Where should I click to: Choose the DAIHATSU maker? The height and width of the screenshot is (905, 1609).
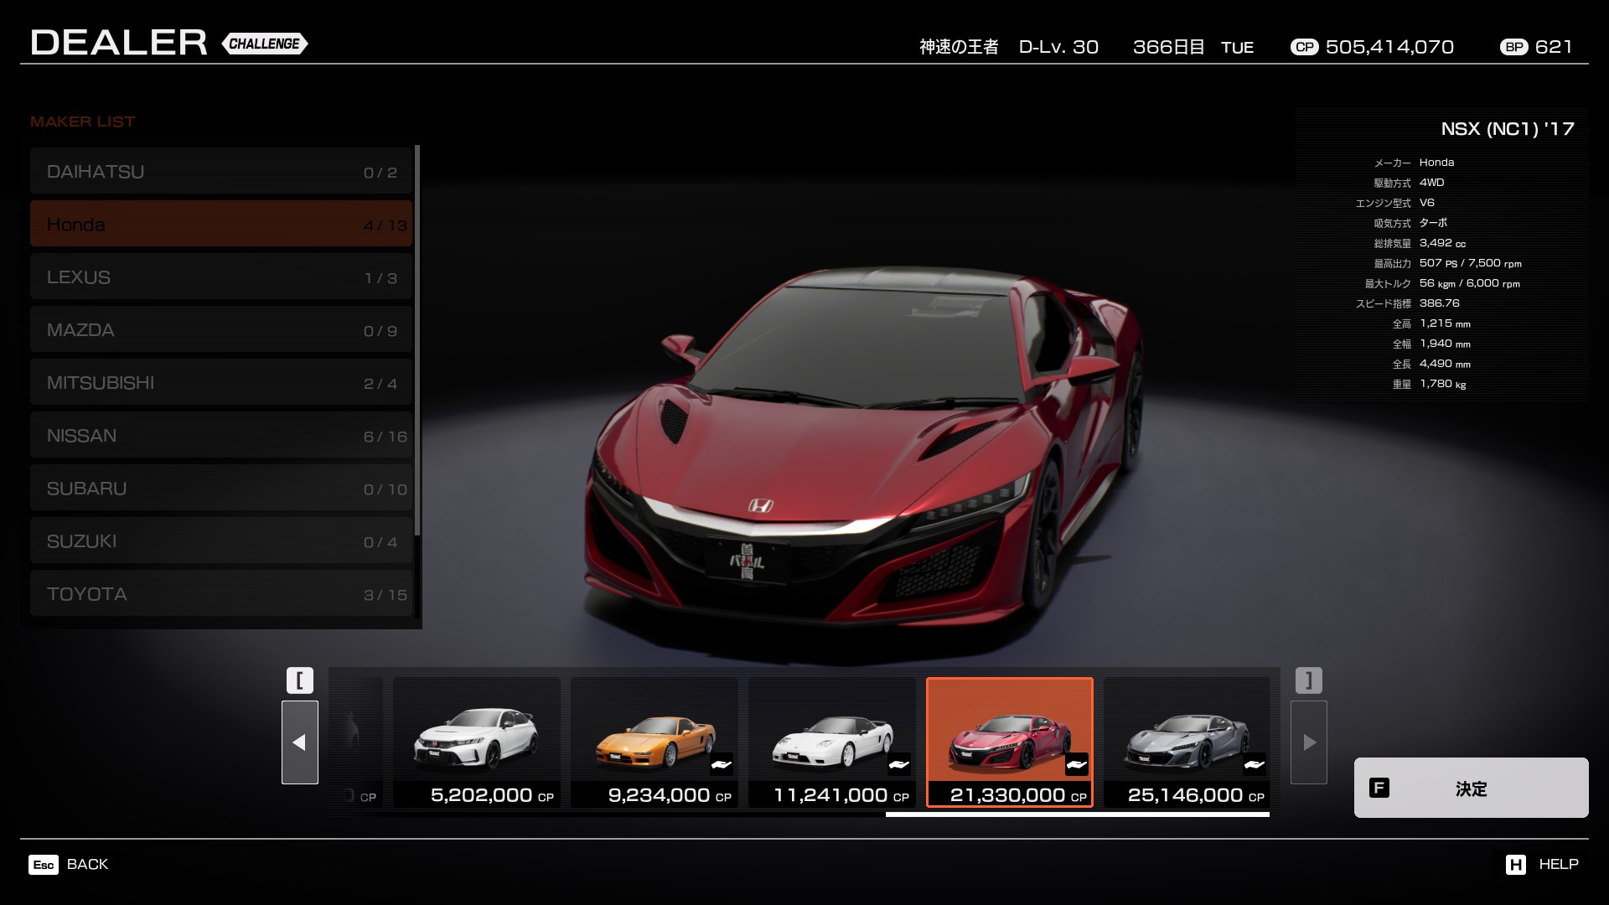[221, 172]
